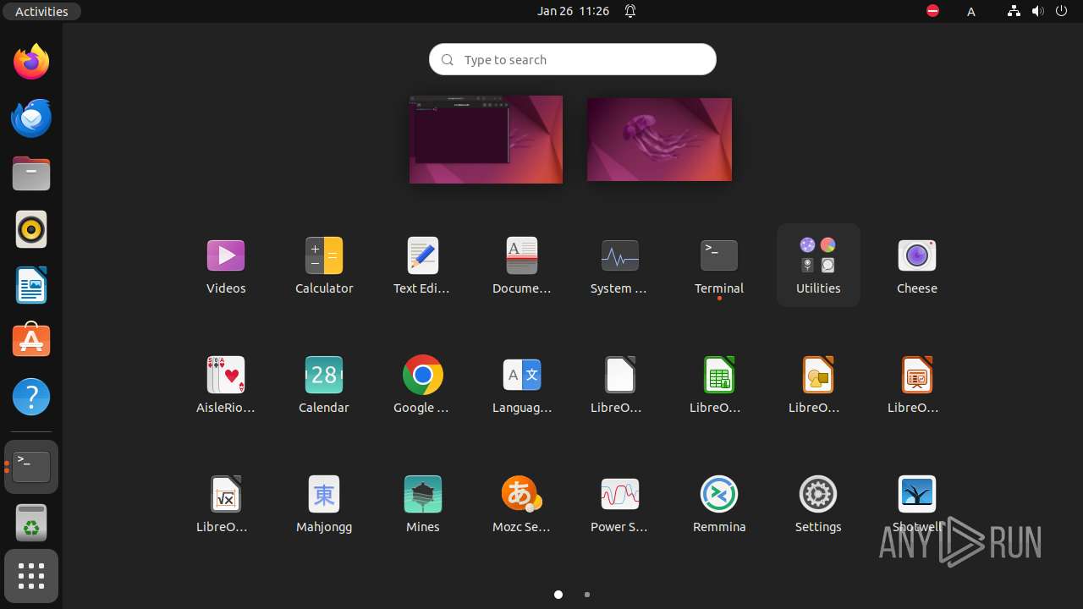Launch LibreOffice Draw yellow shapes icon
1083x609 pixels.
[x=818, y=384]
